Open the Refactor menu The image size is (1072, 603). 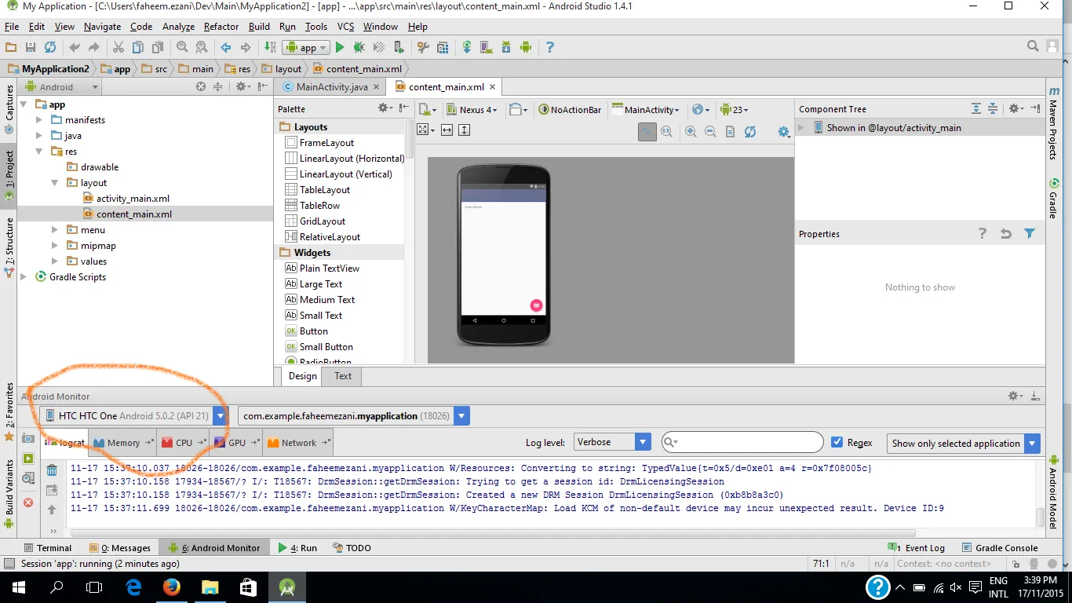pos(221,27)
